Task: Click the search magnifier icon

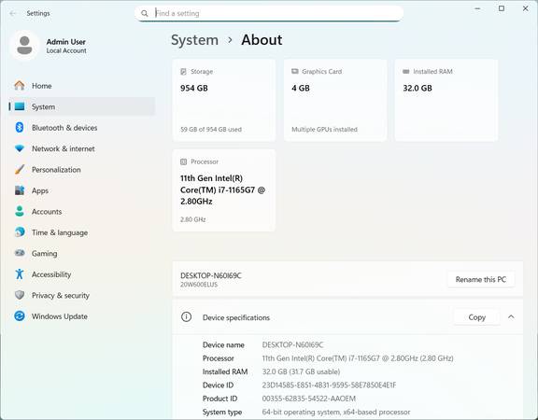Action: tap(145, 13)
